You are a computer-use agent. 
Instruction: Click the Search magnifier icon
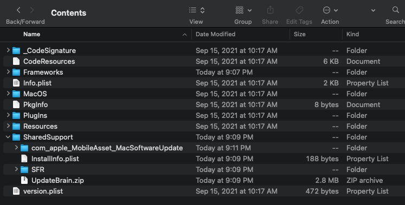(395, 10)
